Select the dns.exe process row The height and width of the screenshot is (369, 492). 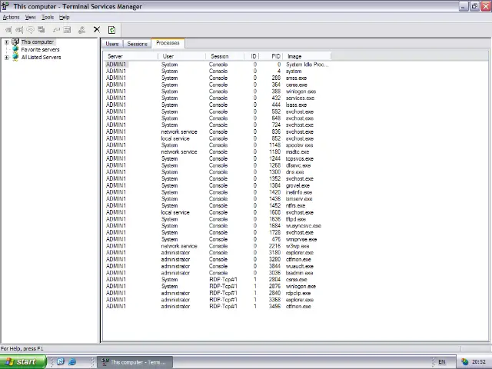[217, 172]
